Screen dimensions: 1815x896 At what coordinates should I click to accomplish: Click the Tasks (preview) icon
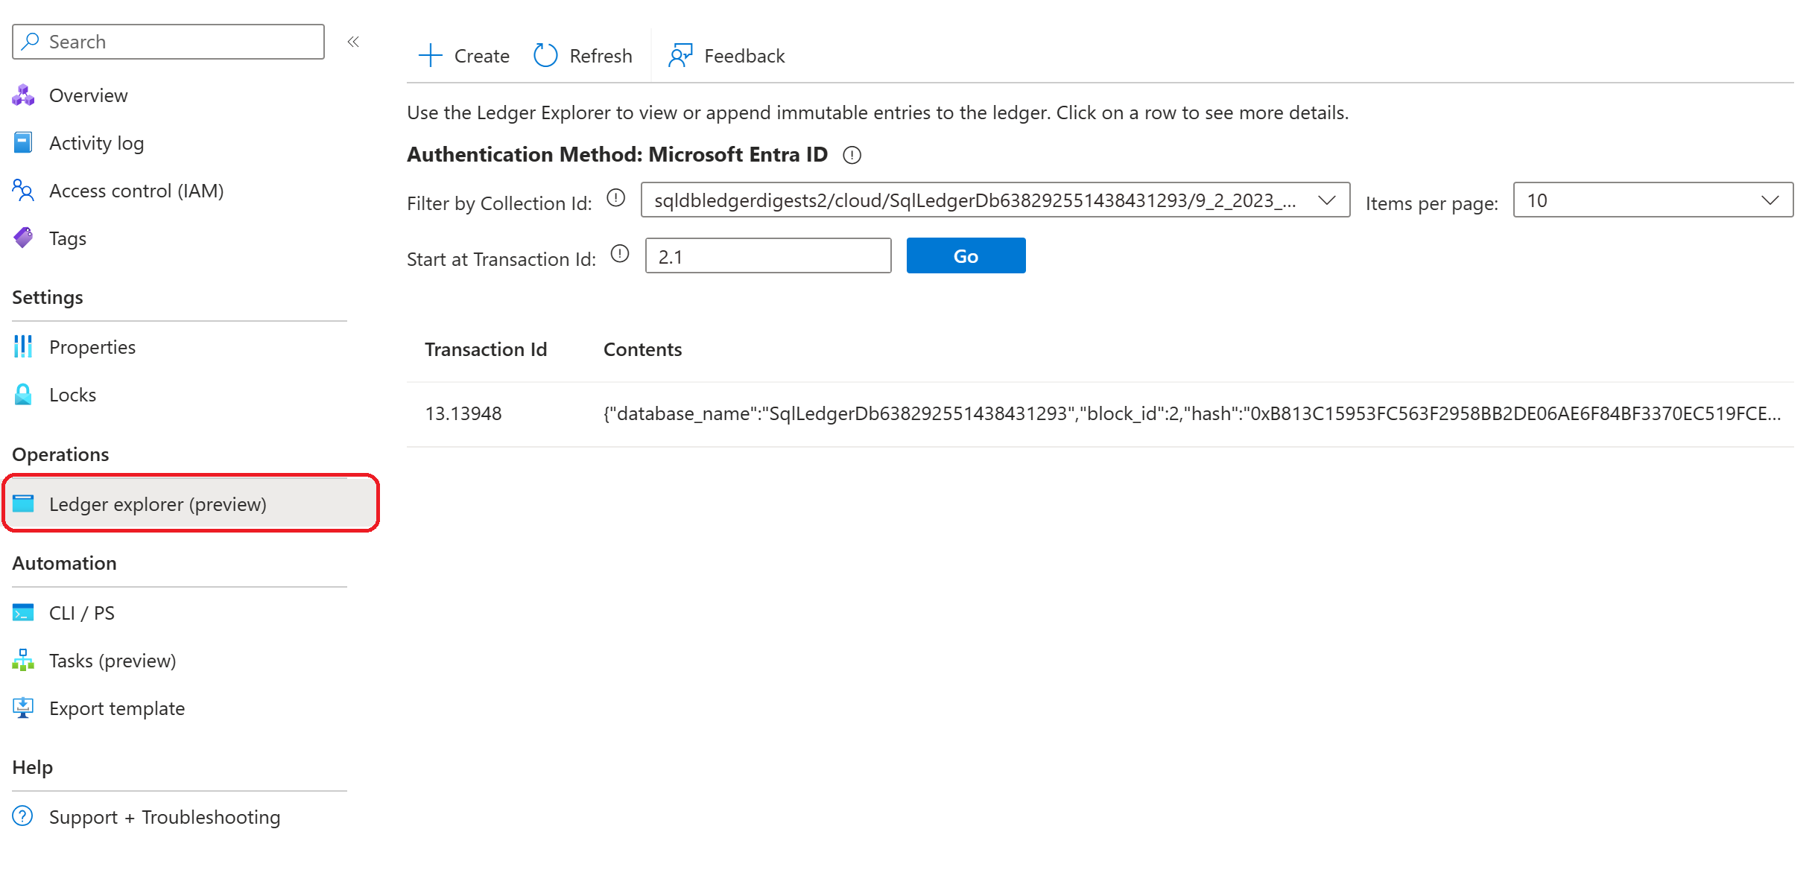tap(23, 661)
